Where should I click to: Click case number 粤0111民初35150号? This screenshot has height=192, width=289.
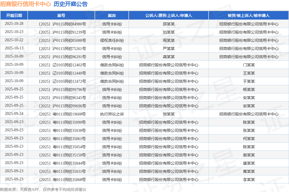point(62,155)
